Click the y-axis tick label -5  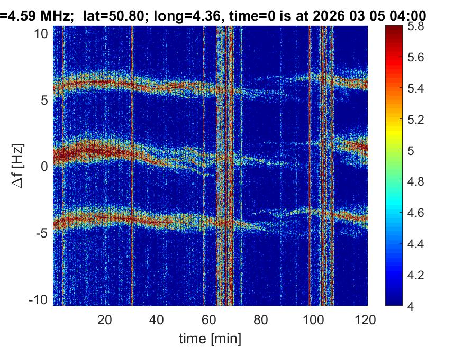(42, 233)
